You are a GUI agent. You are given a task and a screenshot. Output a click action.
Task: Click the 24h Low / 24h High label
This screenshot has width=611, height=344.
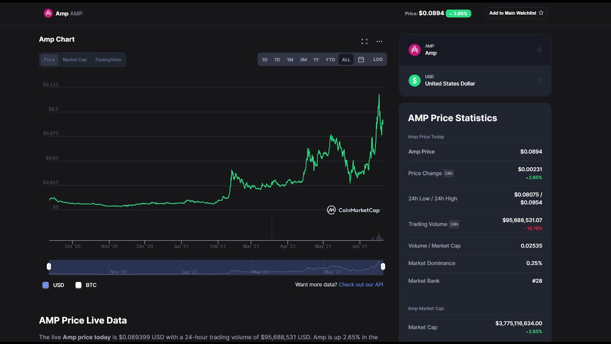432,199
